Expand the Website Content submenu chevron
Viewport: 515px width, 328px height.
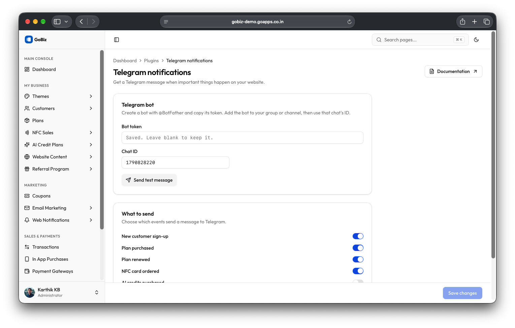[91, 157]
